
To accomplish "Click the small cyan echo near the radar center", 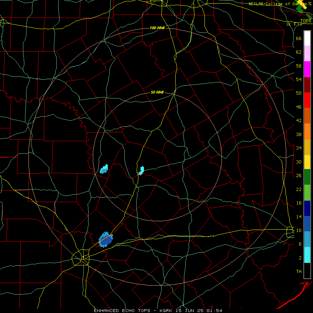I will pos(141,171).
